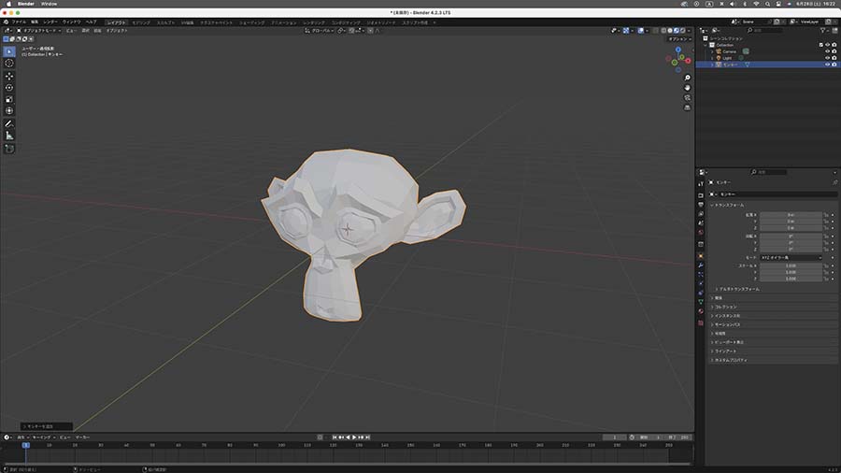The image size is (841, 473).
Task: Expand the Camera row in Outliner
Action: click(x=712, y=51)
